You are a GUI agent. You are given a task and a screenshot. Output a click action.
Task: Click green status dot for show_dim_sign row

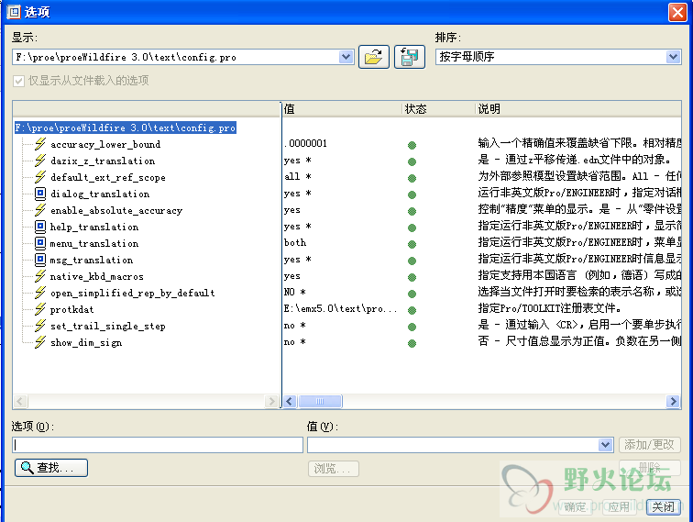point(412,343)
